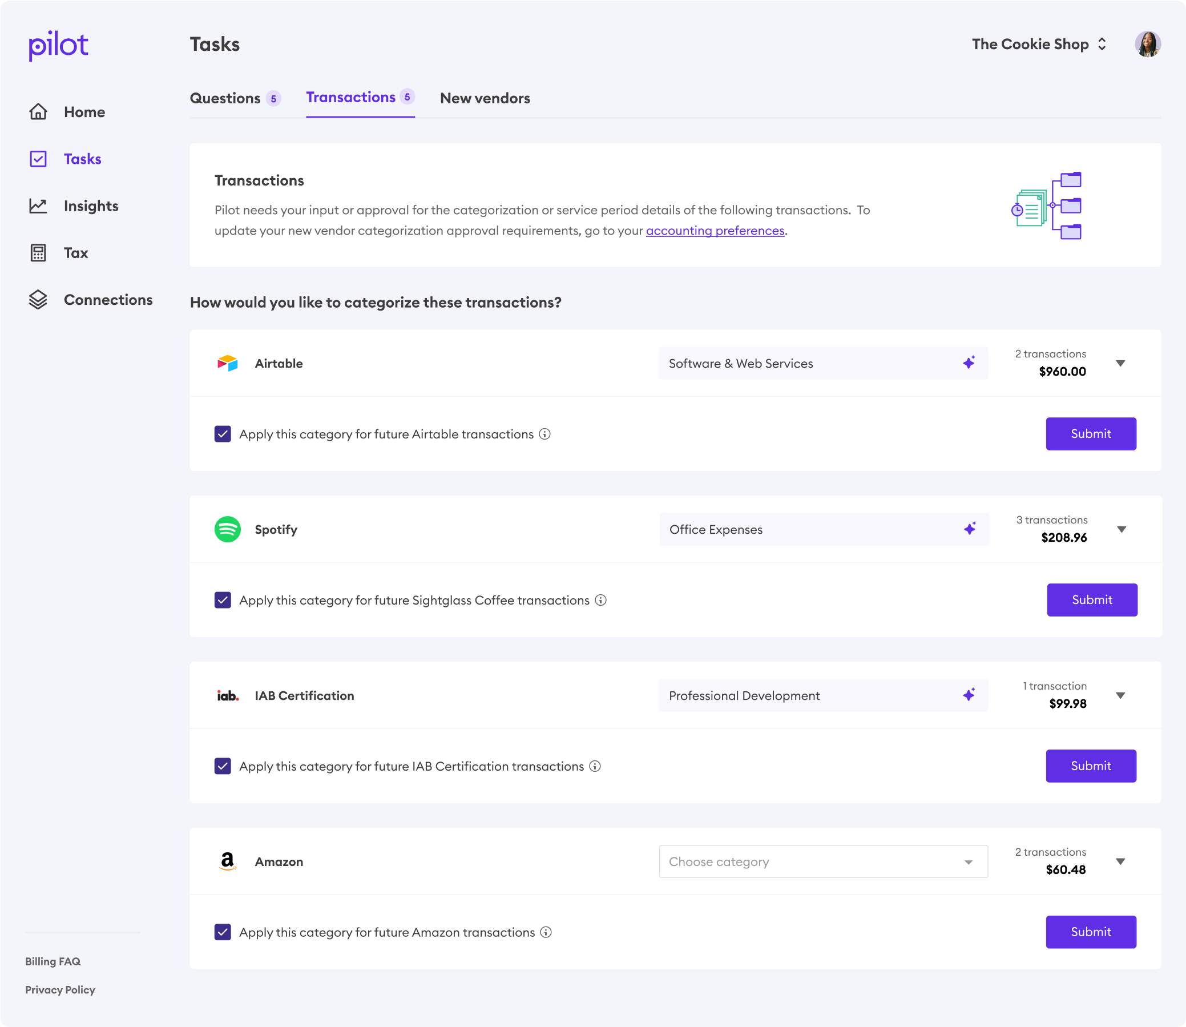Uncheck apply category for future Airtable transactions

(x=223, y=434)
